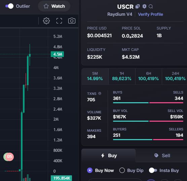Click the 5.2M axis label
Screen dimensions: 187x181
[58, 37]
